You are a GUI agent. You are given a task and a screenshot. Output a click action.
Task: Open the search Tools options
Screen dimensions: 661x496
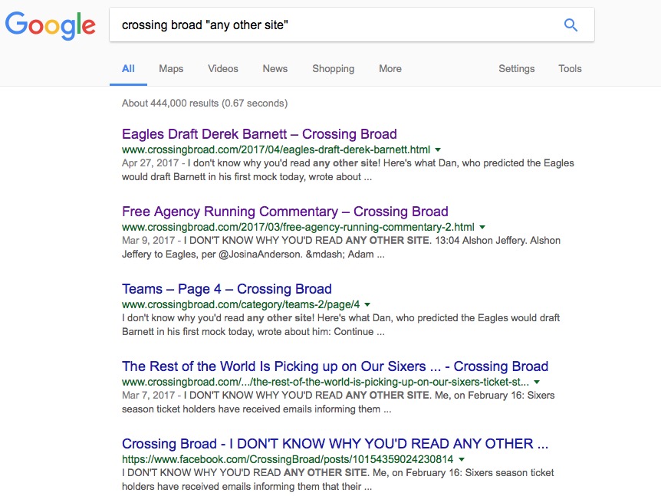570,69
